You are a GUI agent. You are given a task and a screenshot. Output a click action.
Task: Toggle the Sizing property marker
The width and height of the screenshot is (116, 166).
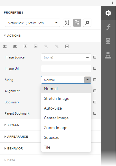pyautogui.click(x=95, y=80)
